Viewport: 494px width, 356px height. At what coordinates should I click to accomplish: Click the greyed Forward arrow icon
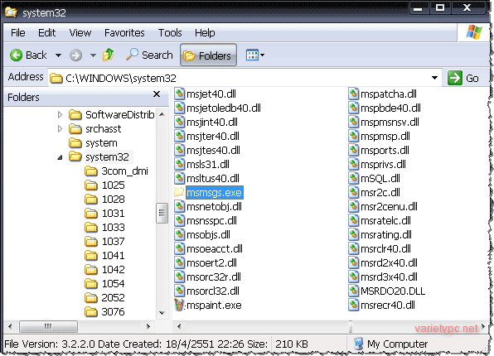(x=75, y=55)
